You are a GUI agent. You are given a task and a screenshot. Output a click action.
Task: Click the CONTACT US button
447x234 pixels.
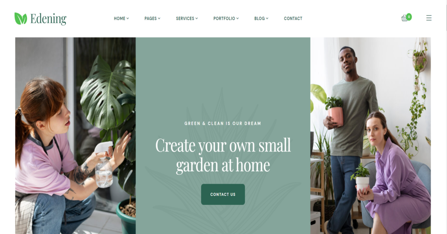[223, 194]
